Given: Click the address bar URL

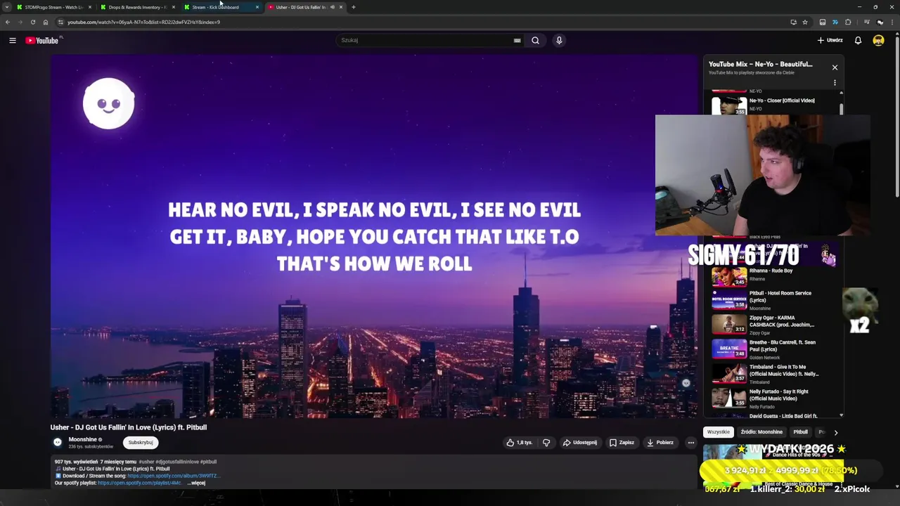Looking at the screenshot, I should 144,22.
